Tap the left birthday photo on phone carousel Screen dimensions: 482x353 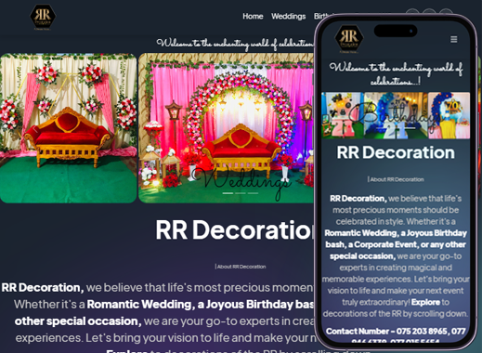tap(343, 115)
